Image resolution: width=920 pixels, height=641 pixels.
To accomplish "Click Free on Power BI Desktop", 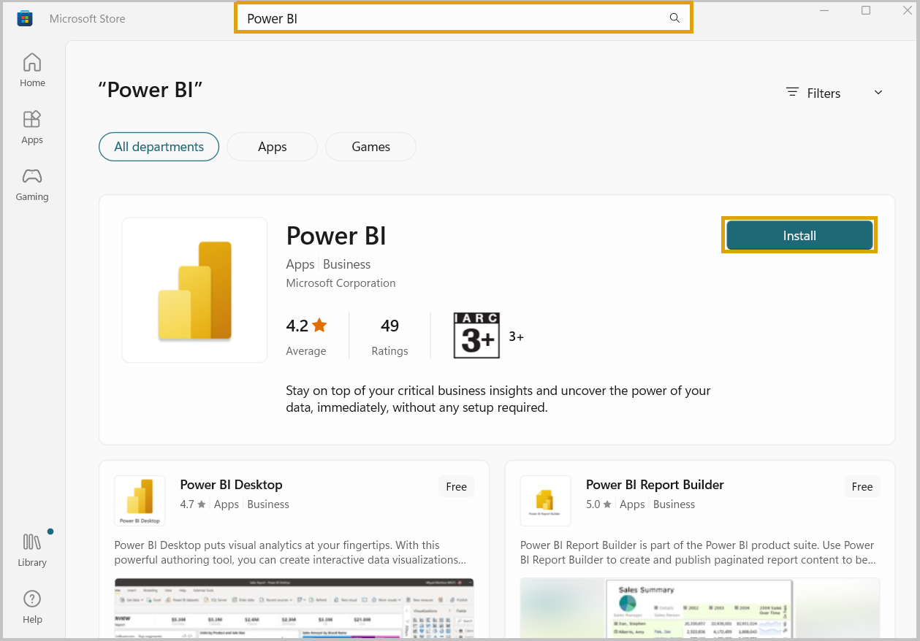I will (x=456, y=485).
